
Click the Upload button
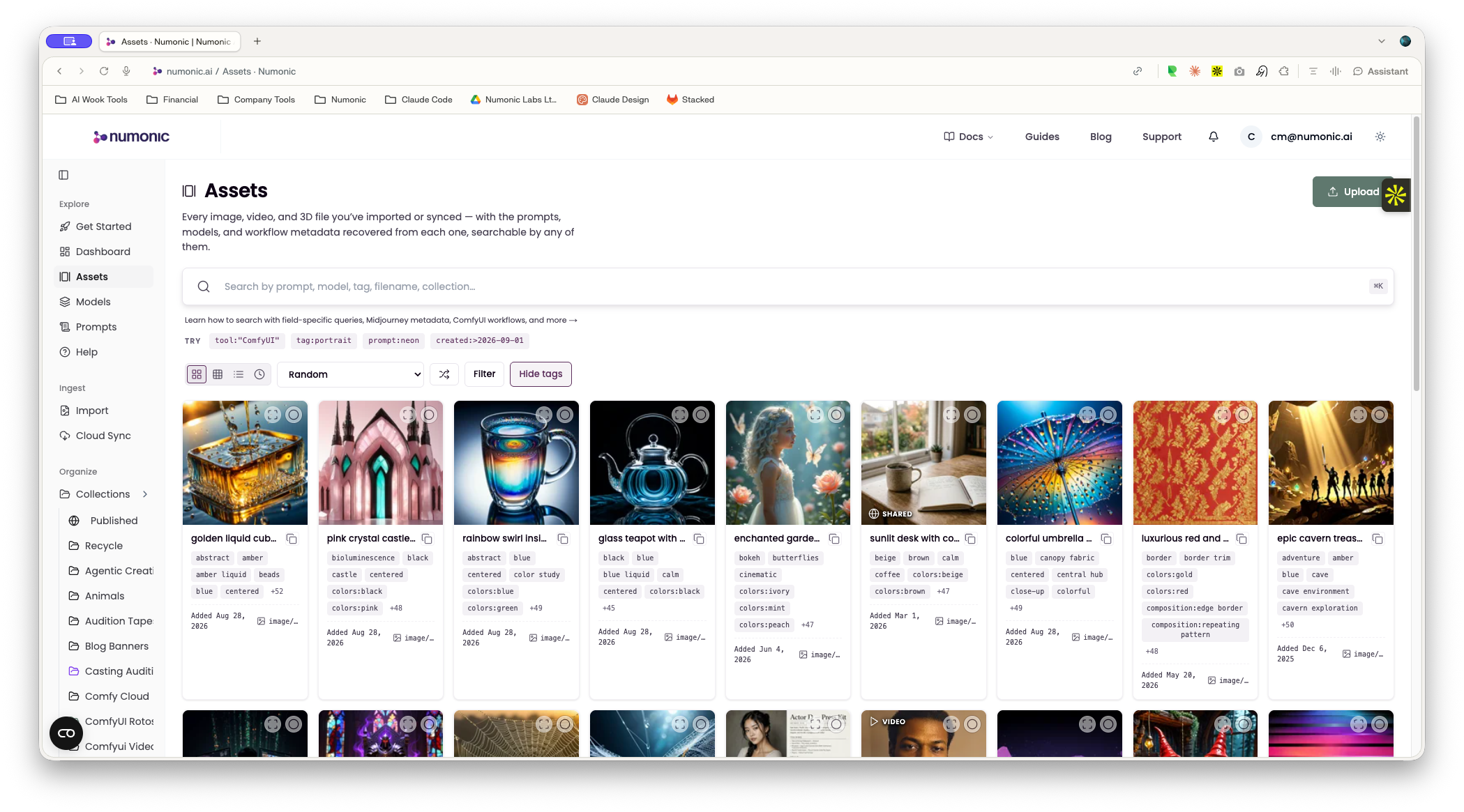tap(1353, 192)
